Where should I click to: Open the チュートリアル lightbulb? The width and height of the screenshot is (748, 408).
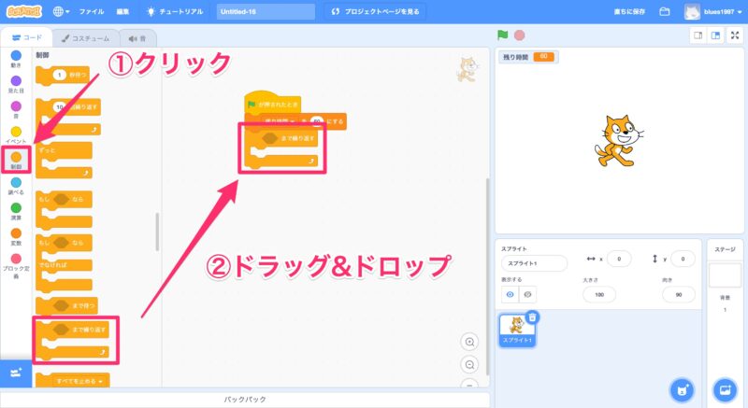(x=175, y=12)
